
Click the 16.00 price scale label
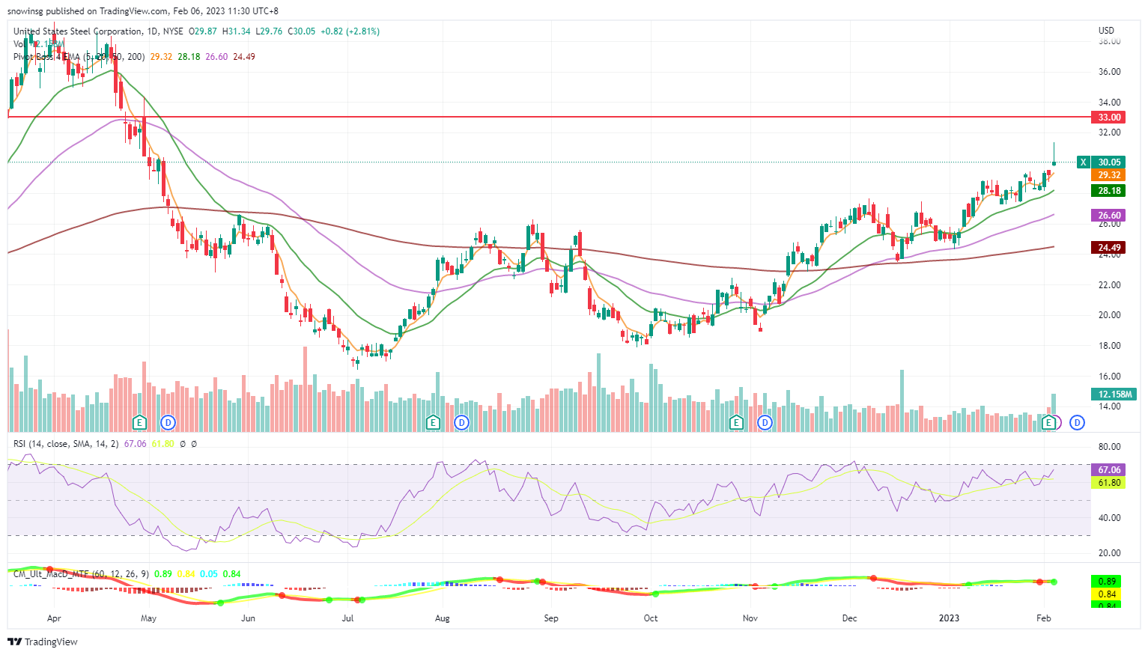point(1109,377)
